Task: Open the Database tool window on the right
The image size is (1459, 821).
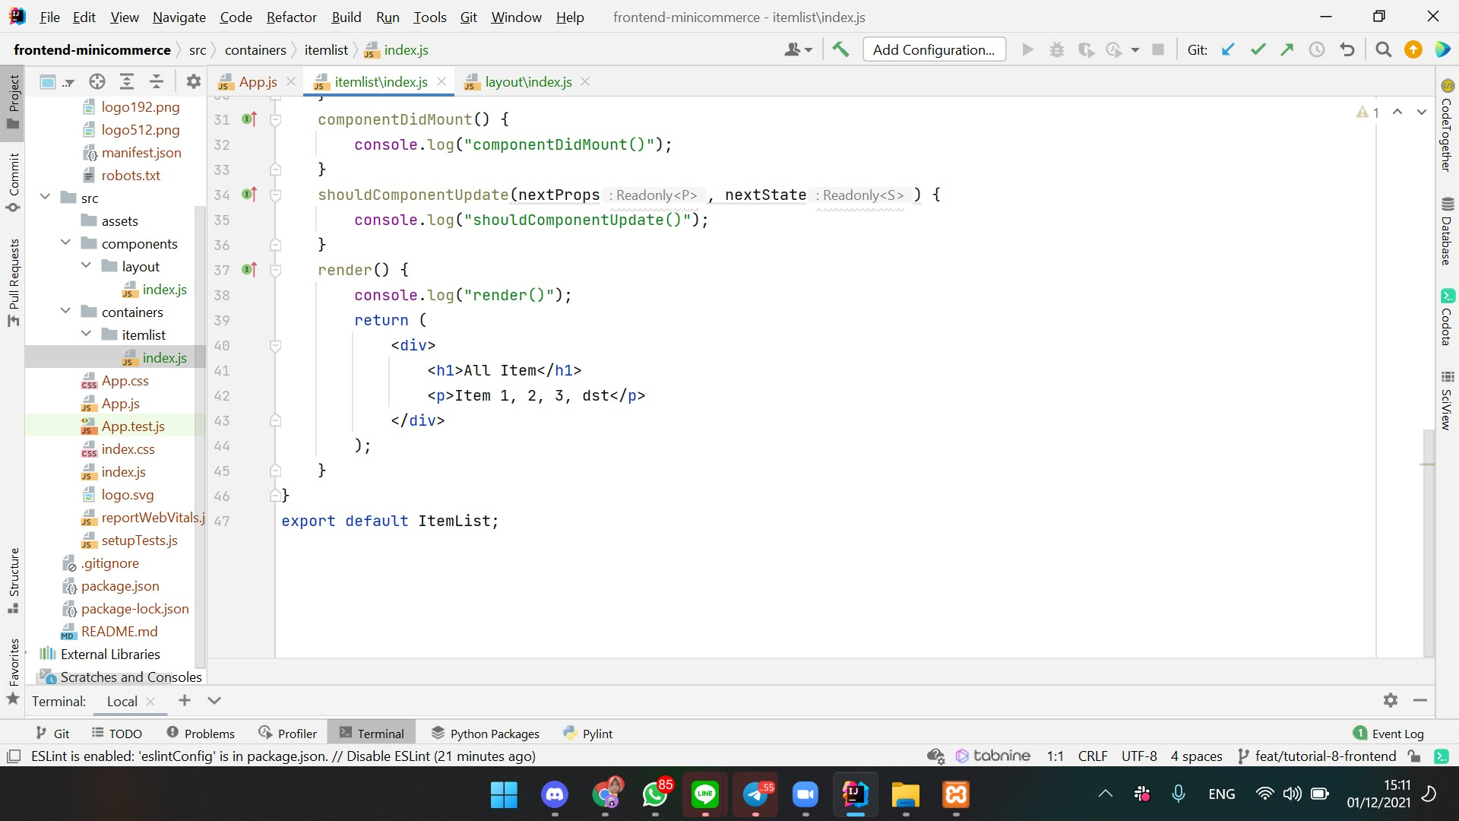Action: click(1448, 228)
